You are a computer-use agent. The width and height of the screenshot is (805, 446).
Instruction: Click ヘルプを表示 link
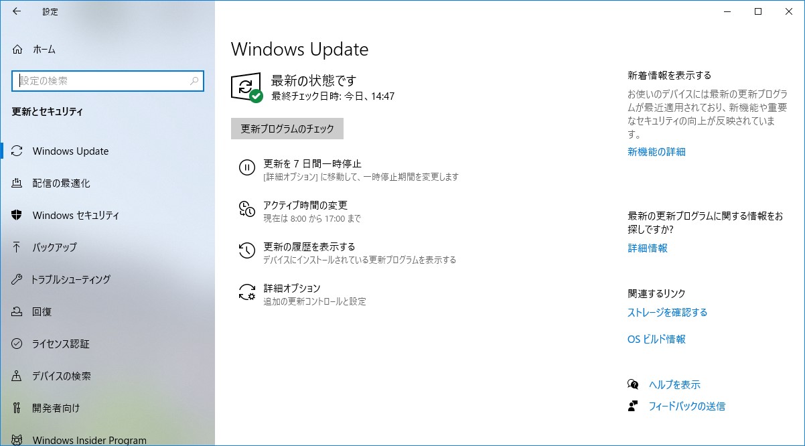674,384
